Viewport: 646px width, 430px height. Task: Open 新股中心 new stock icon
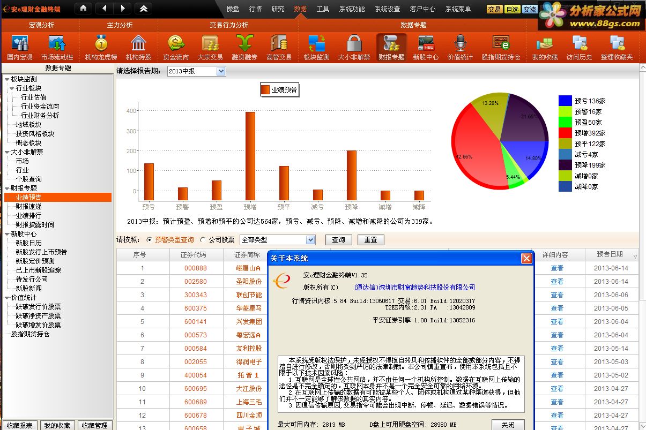click(x=426, y=47)
